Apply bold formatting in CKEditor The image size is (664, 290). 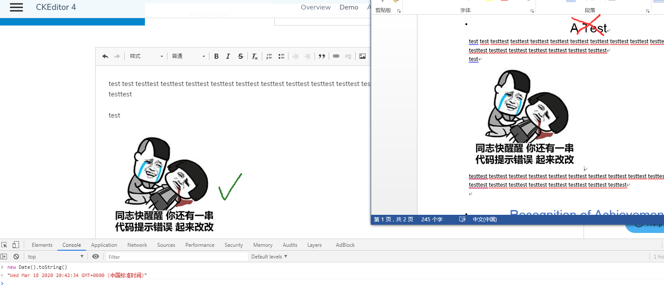(x=216, y=56)
